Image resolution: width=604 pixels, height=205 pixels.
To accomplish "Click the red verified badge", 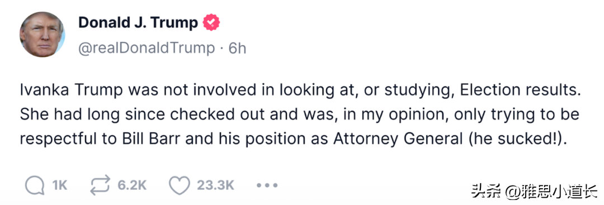I will [211, 23].
